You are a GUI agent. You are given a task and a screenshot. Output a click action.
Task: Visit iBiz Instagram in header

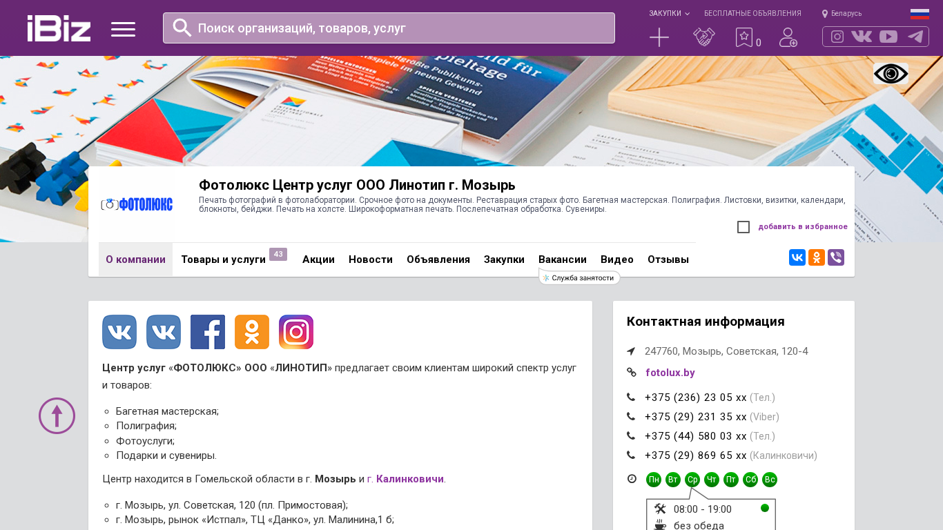(x=837, y=37)
